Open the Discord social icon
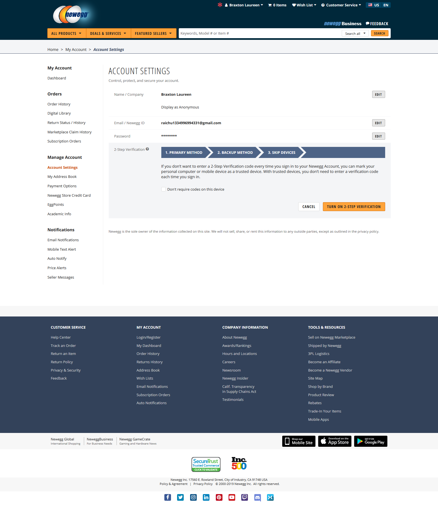The height and width of the screenshot is (514, 438). pos(258,498)
